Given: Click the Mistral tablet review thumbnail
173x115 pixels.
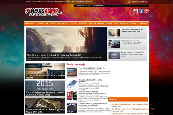Looking at the screenshot, I should 72,72.
